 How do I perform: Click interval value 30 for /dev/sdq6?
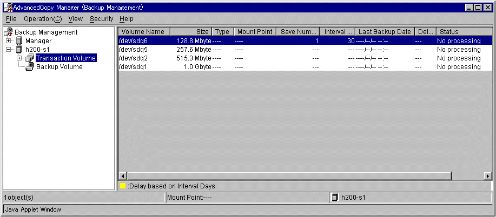click(x=351, y=40)
